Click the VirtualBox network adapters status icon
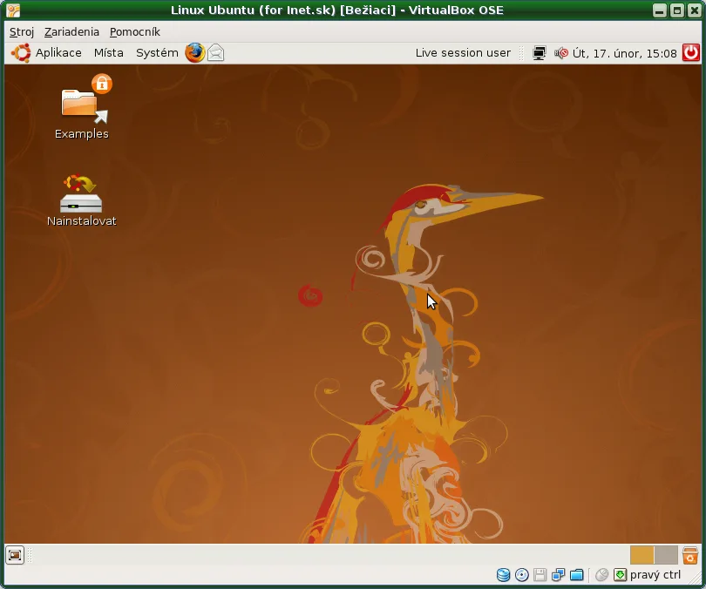 point(559,574)
